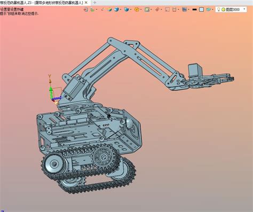This screenshot has height=212, width=253.
Task: Open a new tab with plus button
Action: click(x=94, y=3)
